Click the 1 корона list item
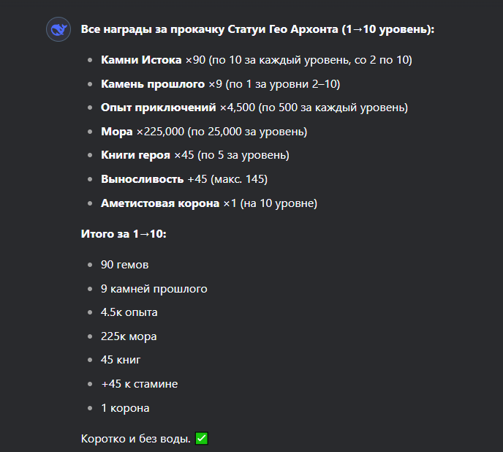 pyautogui.click(x=125, y=408)
